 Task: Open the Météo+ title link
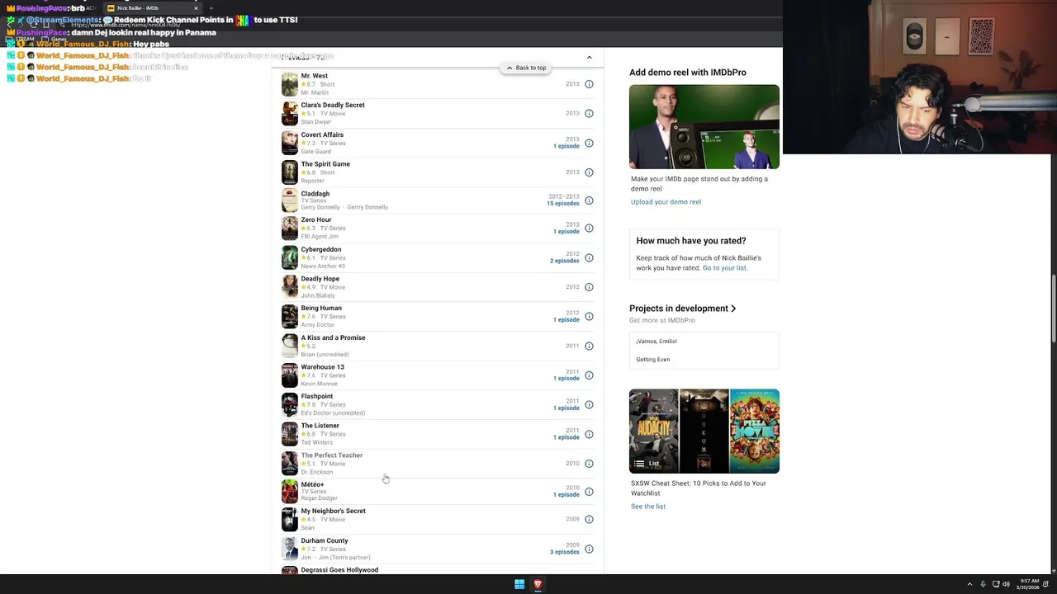tap(312, 484)
